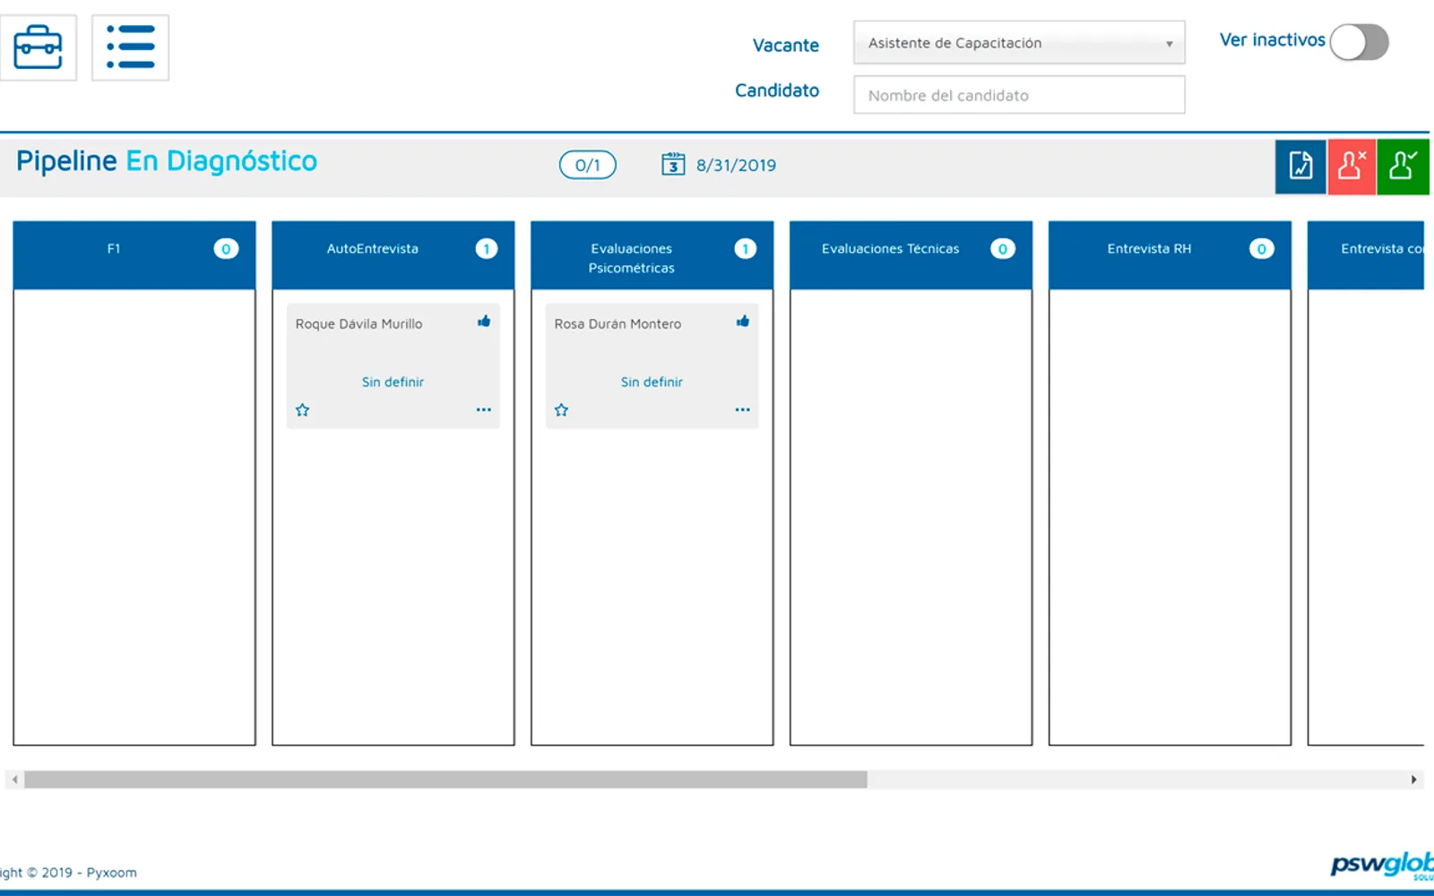The image size is (1434, 896).
Task: Select the AutoEntrevista column header
Action: coord(393,255)
